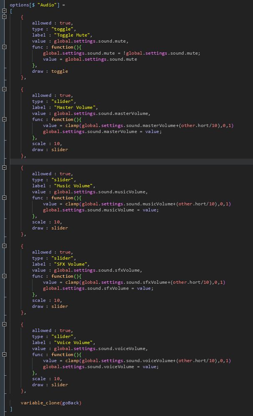The height and width of the screenshot is (416, 253).
Task: Click the global.settings.sound.voiceVolume = value; line
Action: coord(101,366)
